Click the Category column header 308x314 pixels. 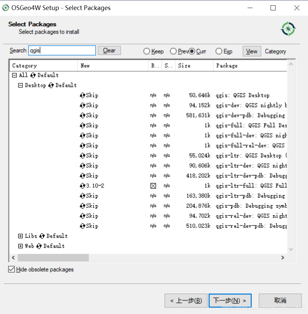tap(43, 66)
